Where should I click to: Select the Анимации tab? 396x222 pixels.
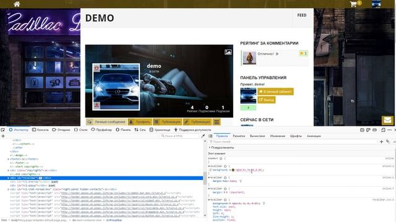pyautogui.click(x=314, y=136)
